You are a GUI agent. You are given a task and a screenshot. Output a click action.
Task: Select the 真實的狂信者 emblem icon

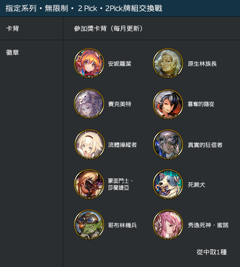(168, 144)
